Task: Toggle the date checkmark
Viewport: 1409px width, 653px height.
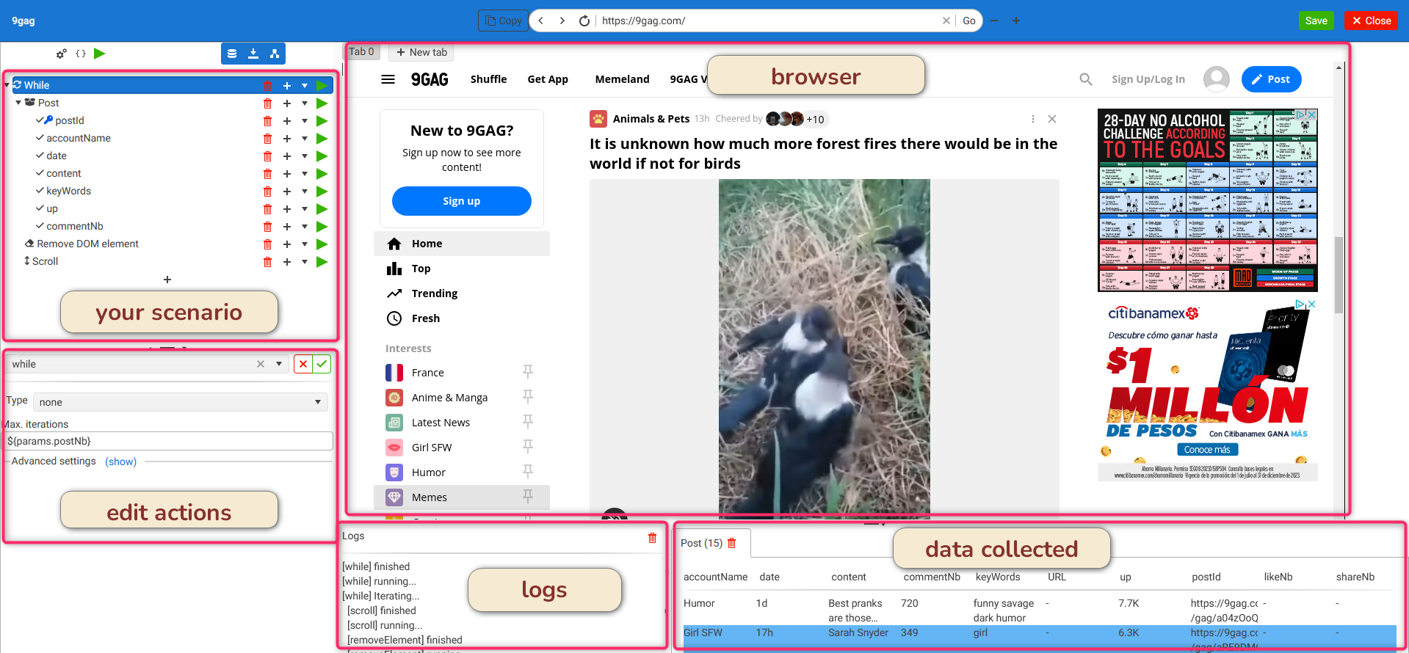Action: (40, 156)
